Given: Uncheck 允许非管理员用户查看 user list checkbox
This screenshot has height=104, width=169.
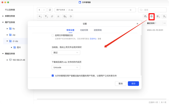Looking at the screenshot, I should (53, 76).
